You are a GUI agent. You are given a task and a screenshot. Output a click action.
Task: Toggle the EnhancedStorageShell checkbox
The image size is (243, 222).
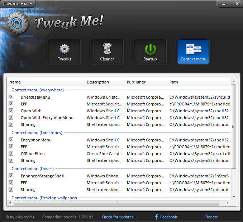tap(11, 176)
